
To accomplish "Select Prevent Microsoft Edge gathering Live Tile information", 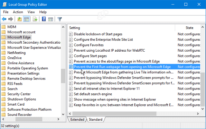I will pos(124,72).
